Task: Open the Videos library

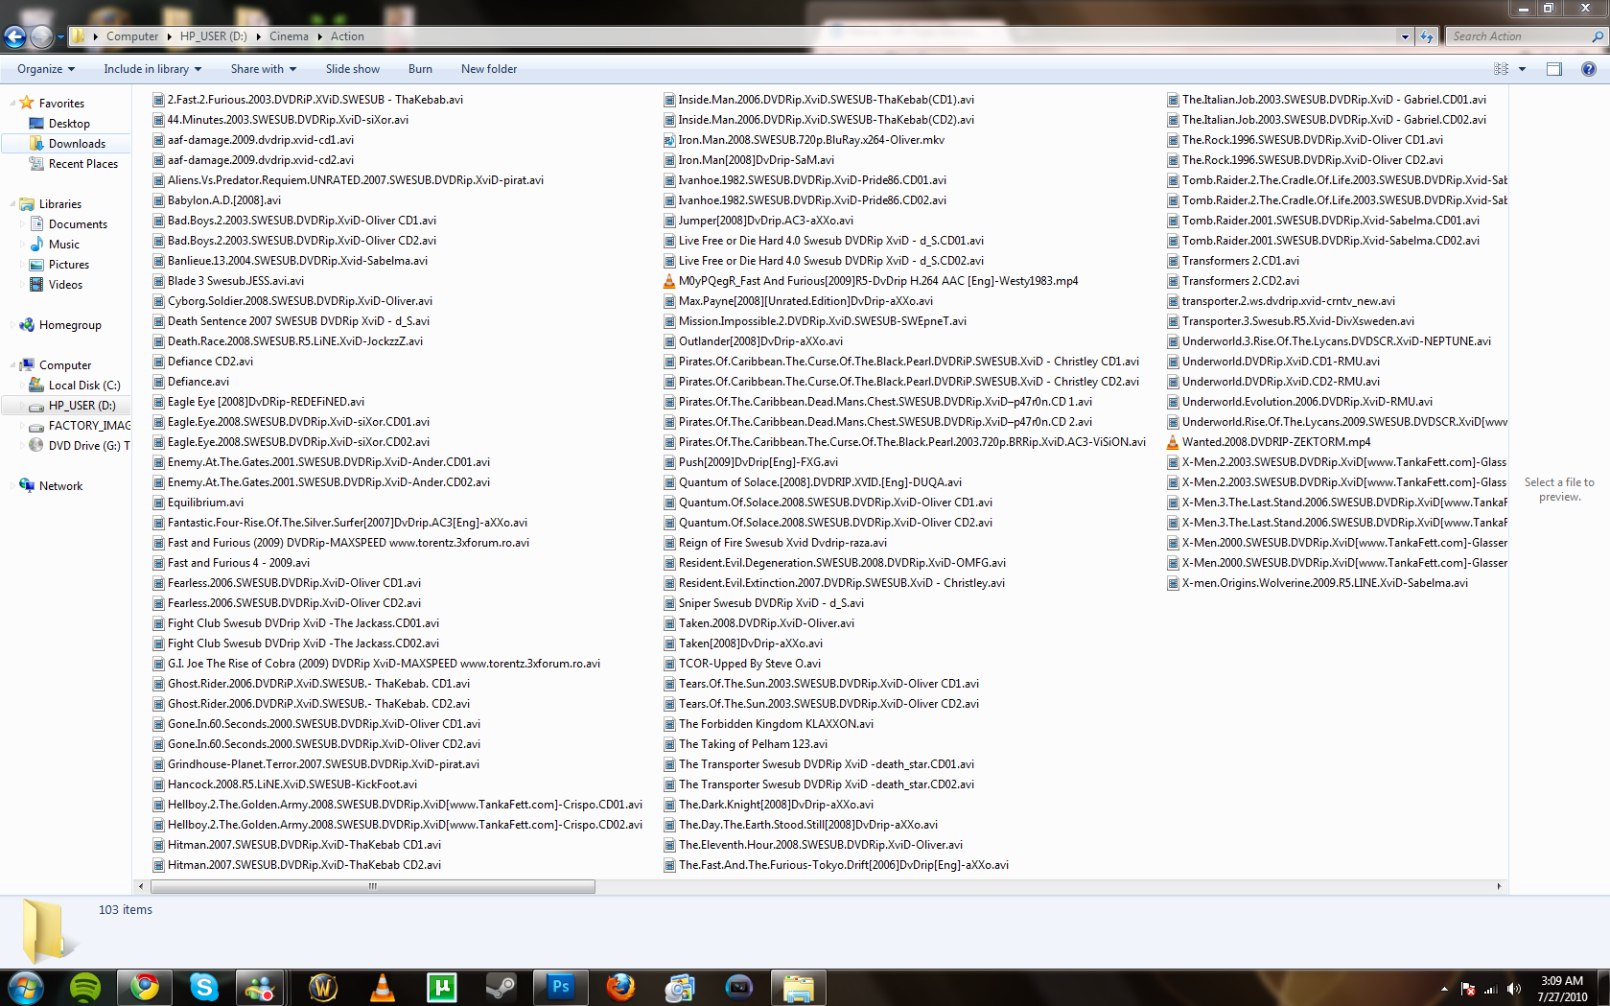Action: (x=65, y=285)
